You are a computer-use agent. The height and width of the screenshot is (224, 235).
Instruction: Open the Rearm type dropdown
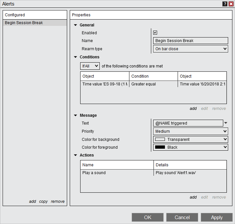(x=191, y=49)
